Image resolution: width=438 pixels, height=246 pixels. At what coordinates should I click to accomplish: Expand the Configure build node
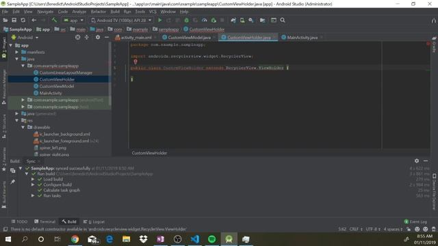(x=33, y=184)
